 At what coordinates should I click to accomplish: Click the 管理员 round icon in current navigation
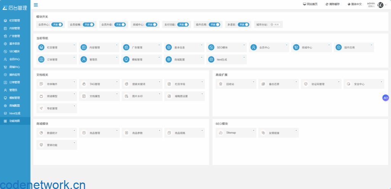point(84,59)
